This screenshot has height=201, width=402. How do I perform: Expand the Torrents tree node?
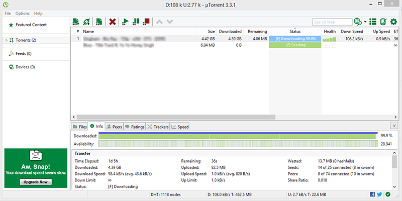(x=7, y=40)
